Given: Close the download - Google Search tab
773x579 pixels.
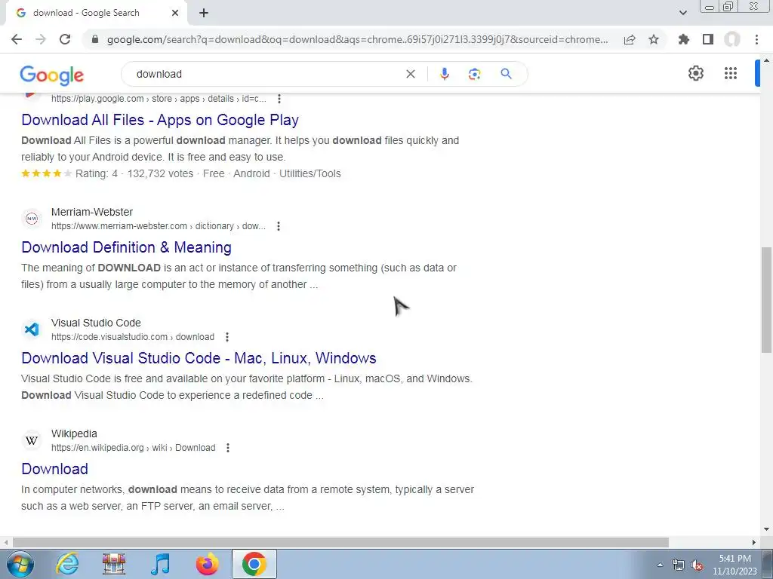Looking at the screenshot, I should click(175, 13).
